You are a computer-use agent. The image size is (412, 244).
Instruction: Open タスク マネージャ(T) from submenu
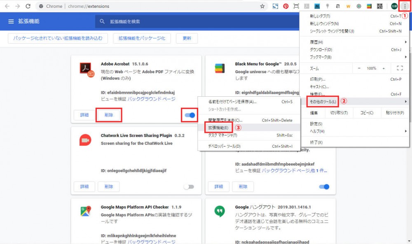click(249, 135)
